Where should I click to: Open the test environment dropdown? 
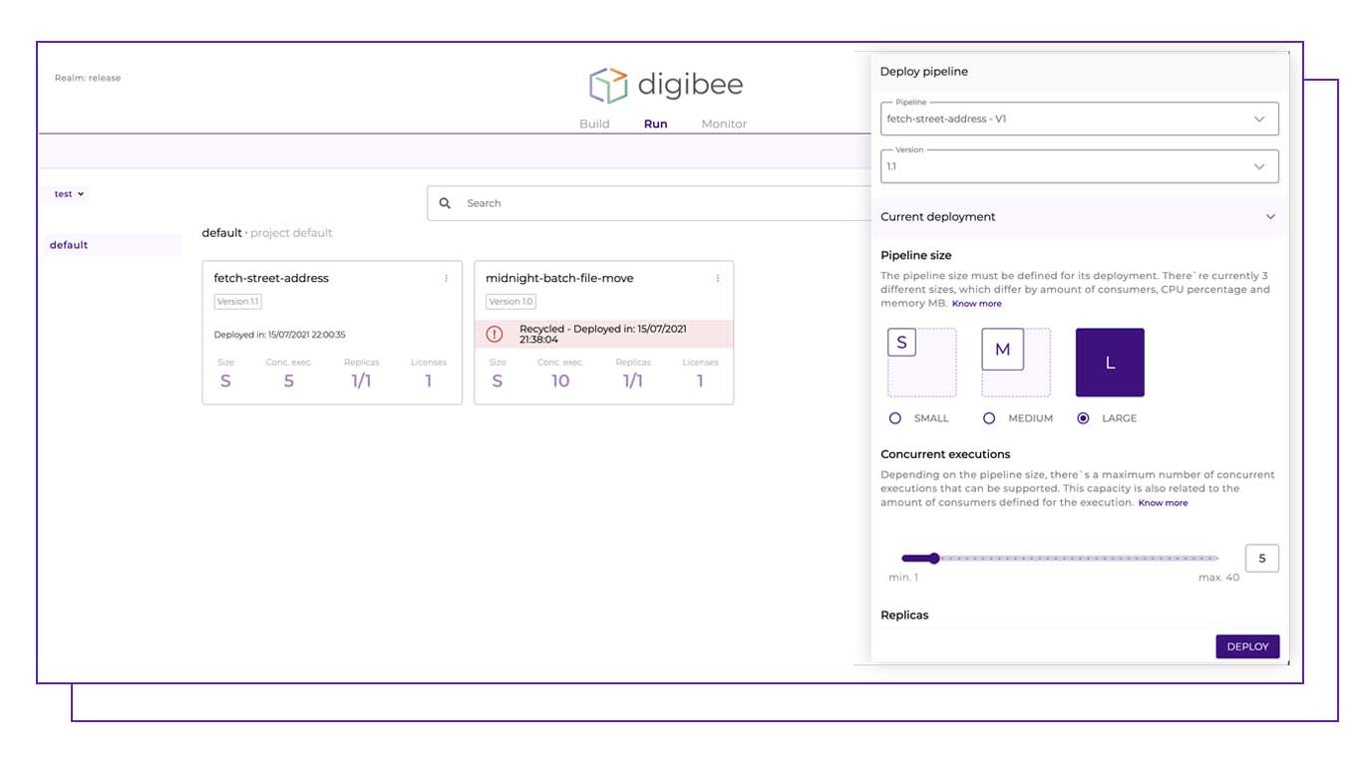click(x=69, y=194)
